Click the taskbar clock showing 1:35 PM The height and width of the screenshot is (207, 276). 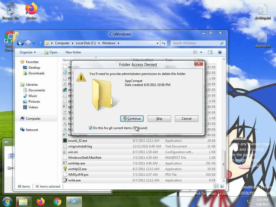point(262,202)
